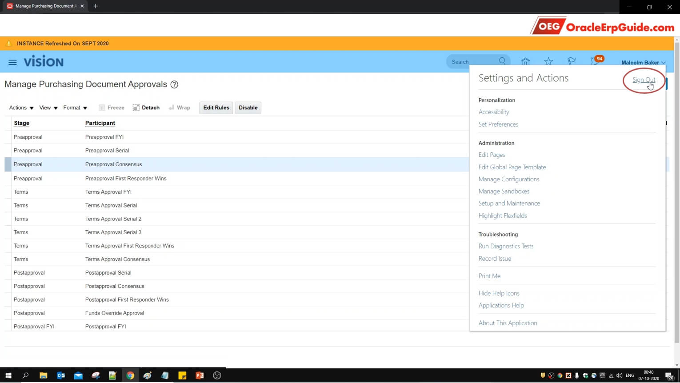Select the Funds Override Approval row
680x383 pixels.
click(x=237, y=313)
